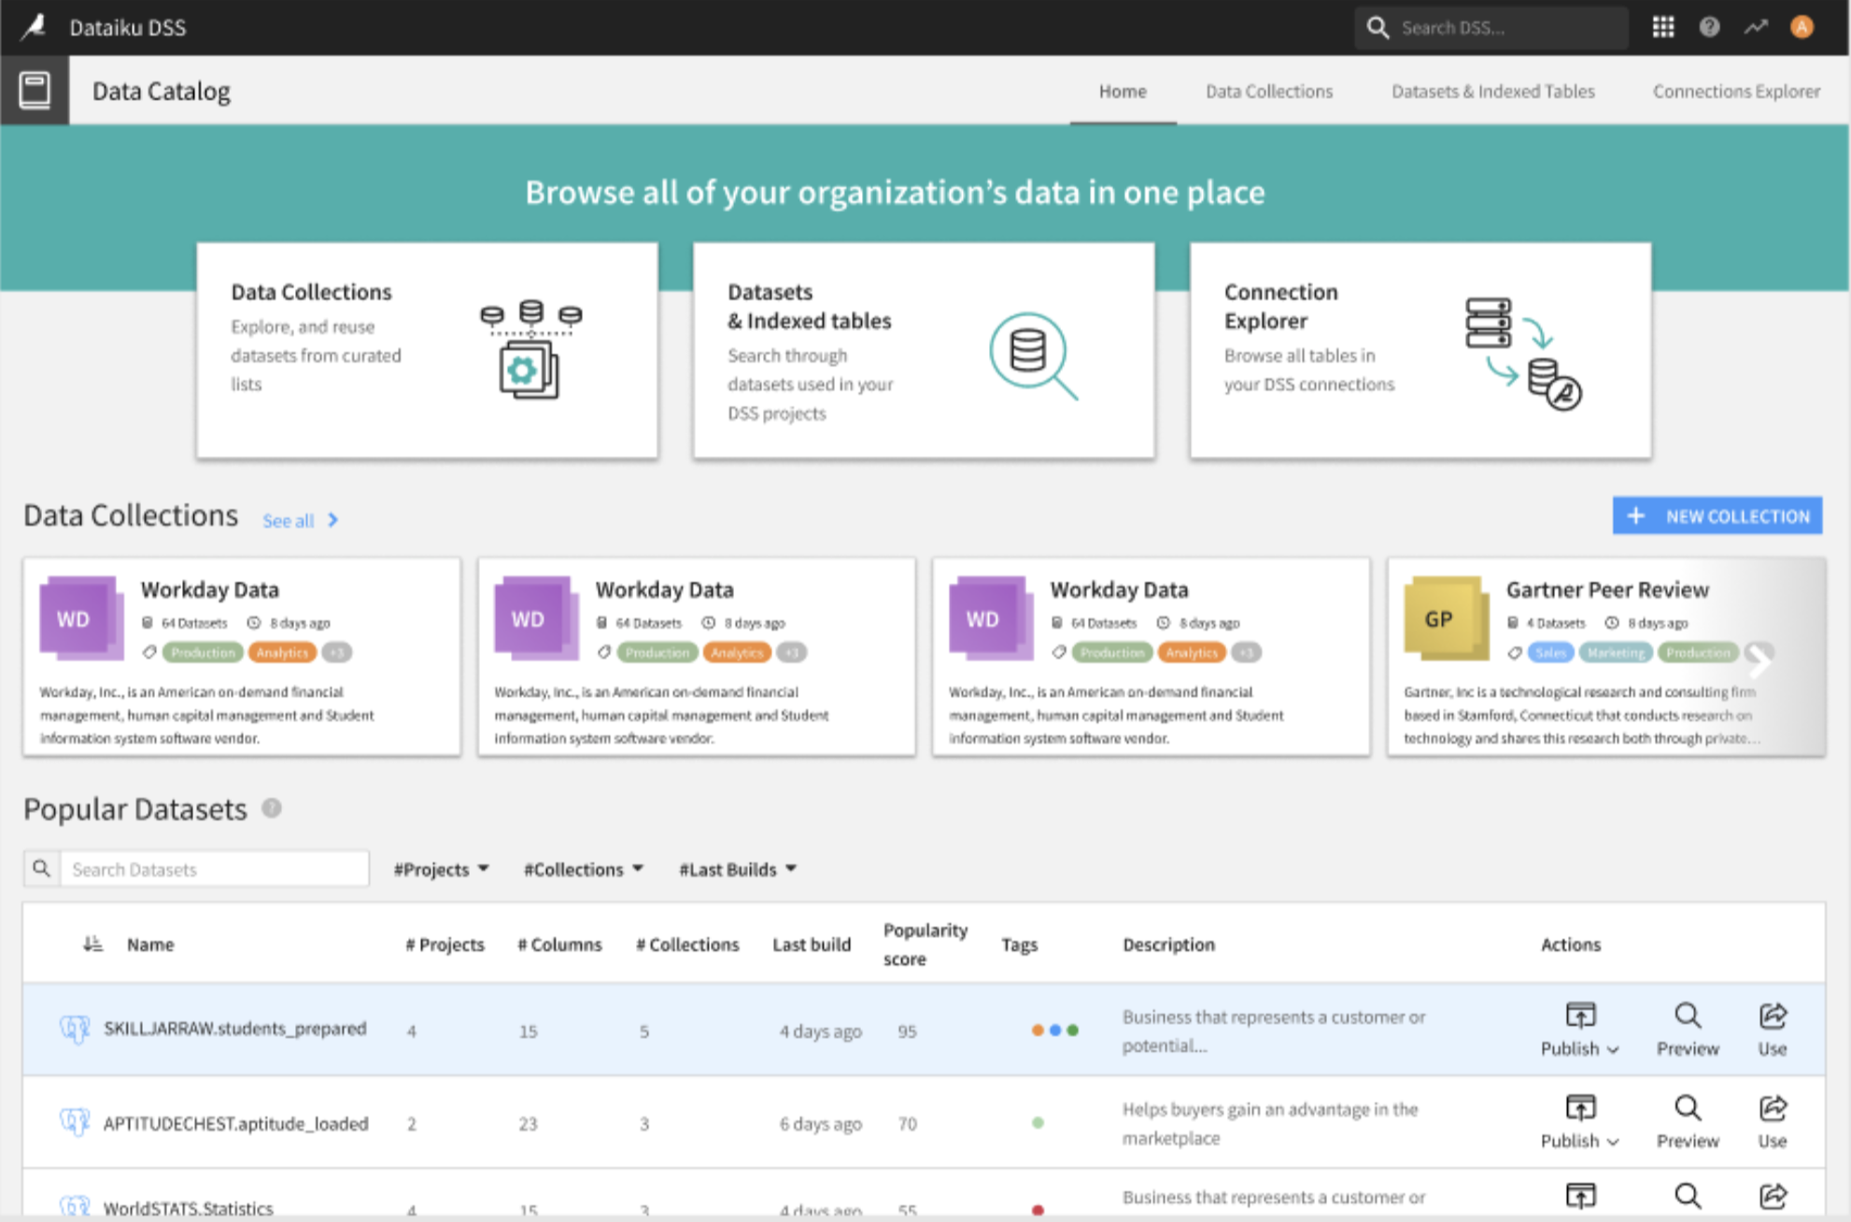
Task: Expand the #Collections filter dropdown
Action: point(584,869)
